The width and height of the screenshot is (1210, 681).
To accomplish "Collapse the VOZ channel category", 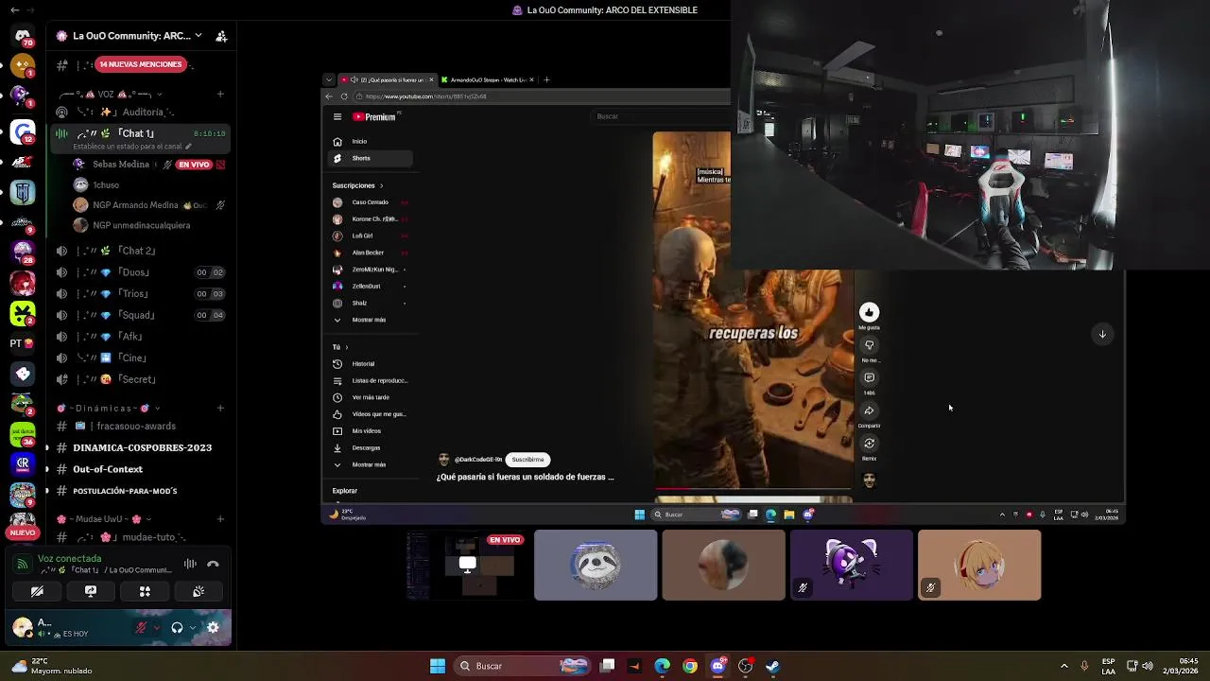I will (x=112, y=95).
